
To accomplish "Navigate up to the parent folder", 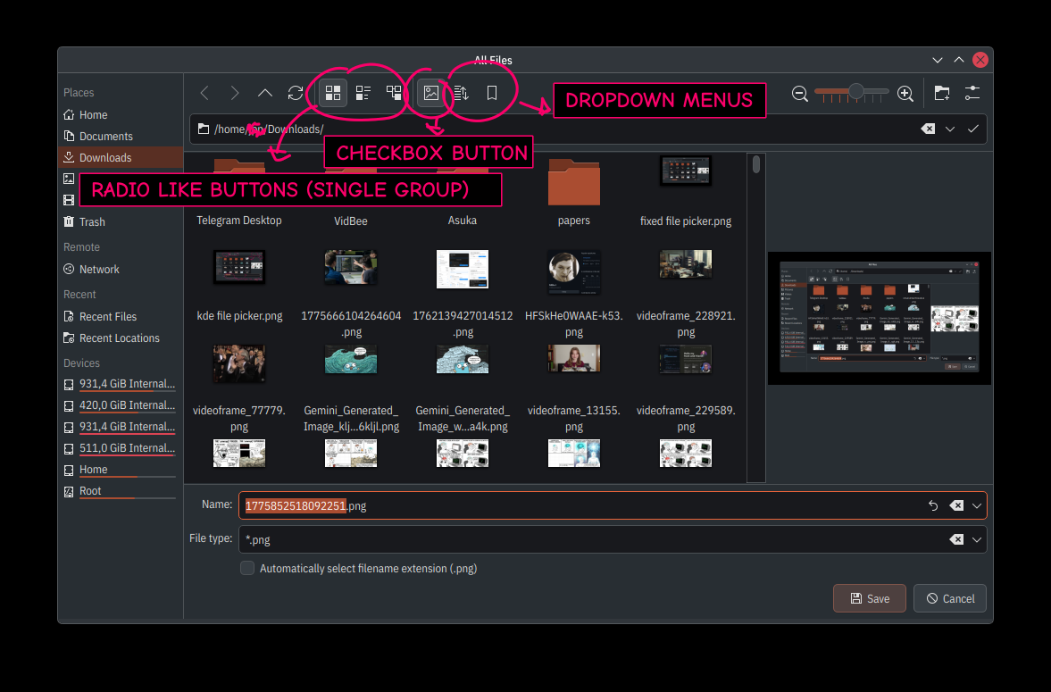I will click(265, 93).
